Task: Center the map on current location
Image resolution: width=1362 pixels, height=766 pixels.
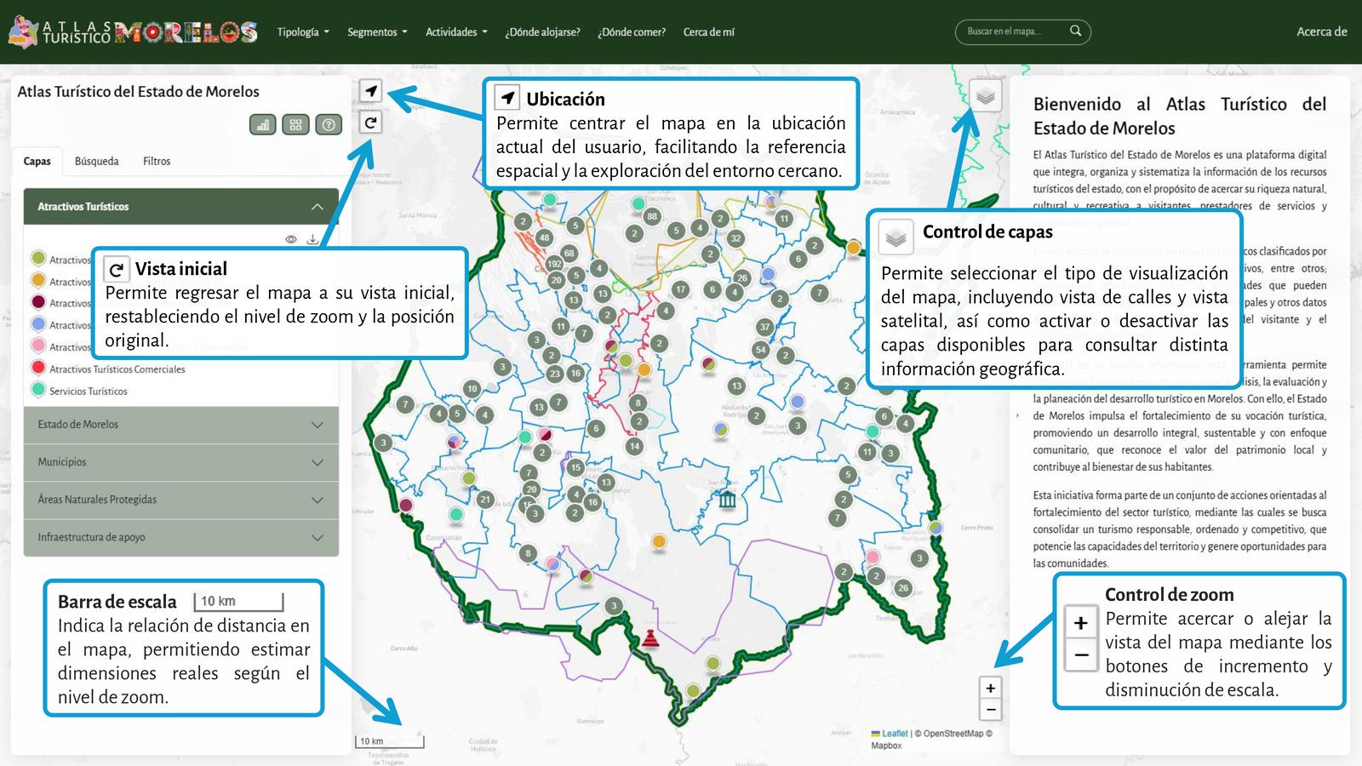Action: (370, 92)
